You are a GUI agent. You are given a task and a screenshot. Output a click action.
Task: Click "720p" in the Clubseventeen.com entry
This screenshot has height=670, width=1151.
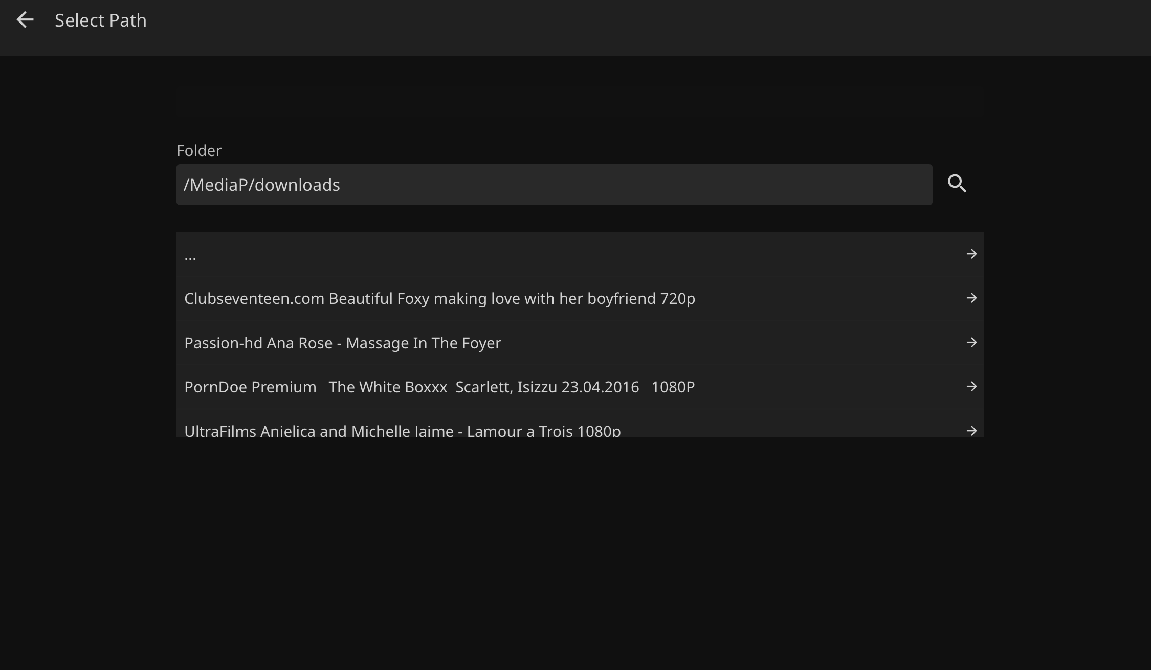tap(677, 299)
